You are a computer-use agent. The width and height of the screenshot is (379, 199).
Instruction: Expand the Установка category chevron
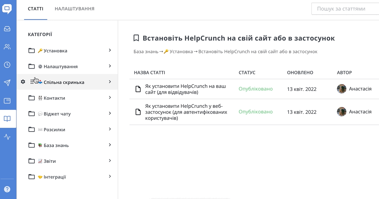click(110, 50)
